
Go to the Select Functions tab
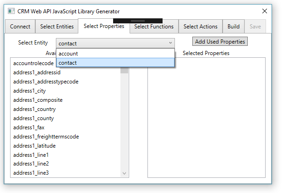click(154, 27)
